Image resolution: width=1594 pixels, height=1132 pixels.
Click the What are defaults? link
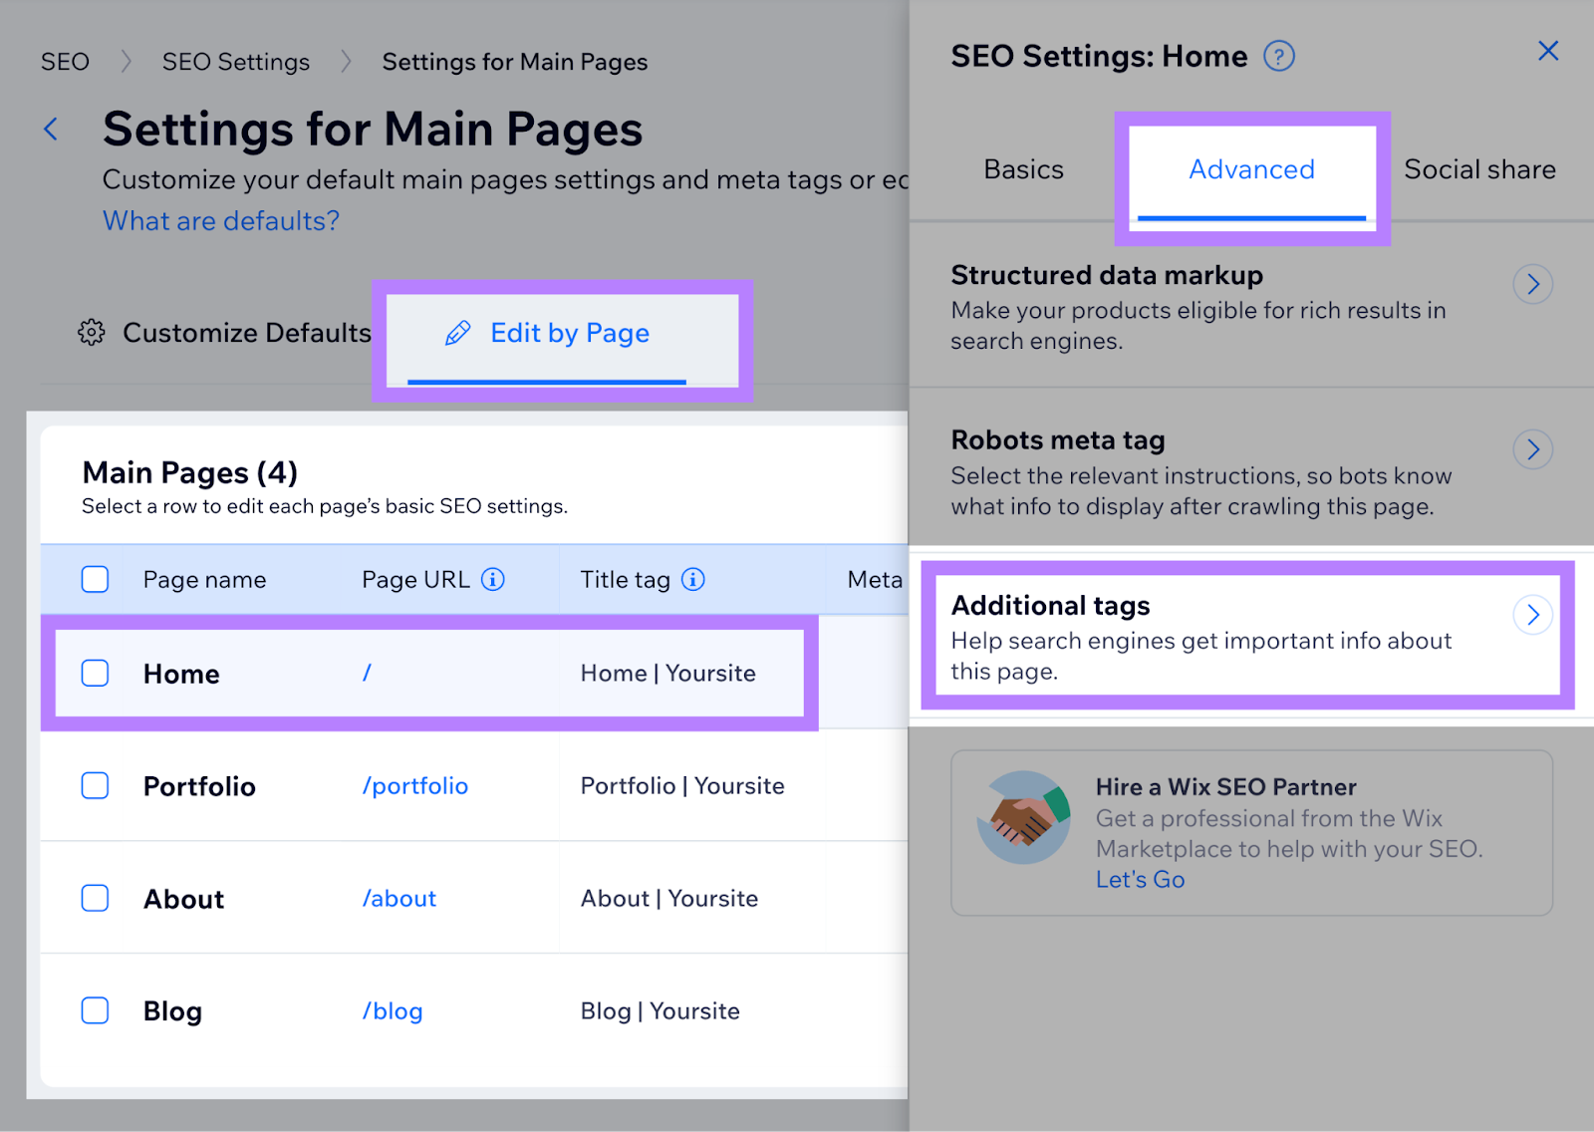click(221, 220)
